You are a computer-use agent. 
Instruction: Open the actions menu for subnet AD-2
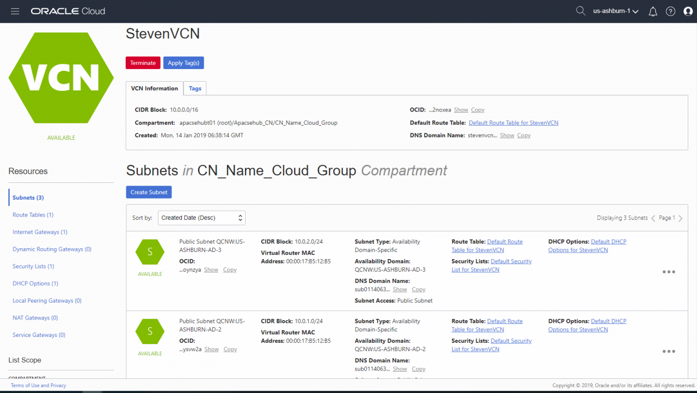point(669,351)
